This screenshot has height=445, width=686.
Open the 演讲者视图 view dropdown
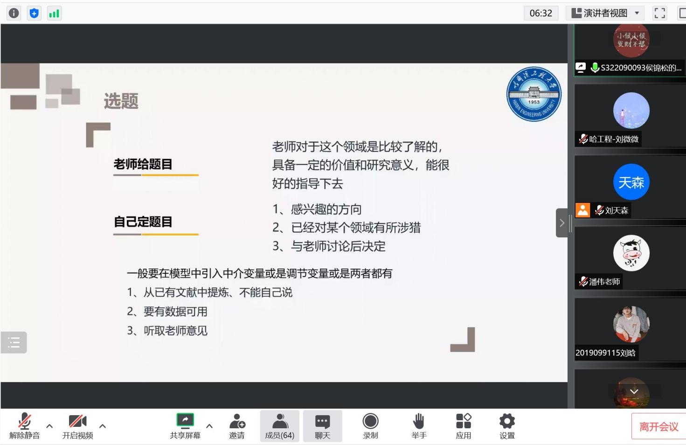(605, 13)
